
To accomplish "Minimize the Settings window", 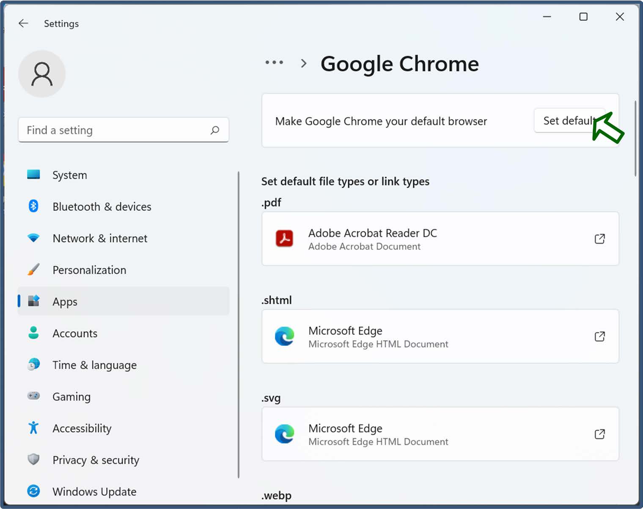I will [547, 17].
